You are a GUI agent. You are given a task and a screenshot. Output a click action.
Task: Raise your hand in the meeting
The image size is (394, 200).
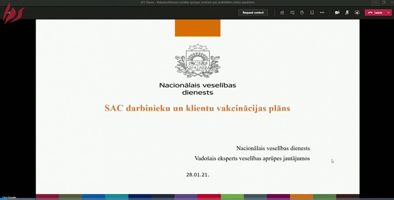point(302,13)
